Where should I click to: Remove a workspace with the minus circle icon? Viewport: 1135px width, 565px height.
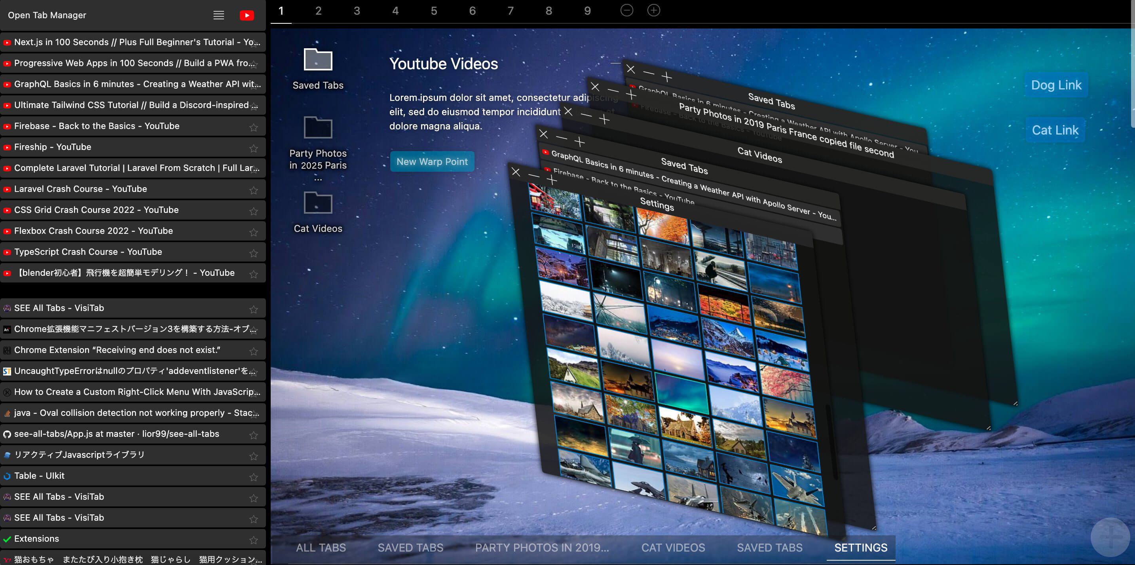click(626, 9)
